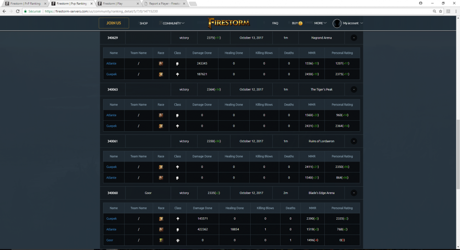Image resolution: width=460 pixels, height=250 pixels.
Task: Click the Nagrand Arena map name
Action: [x=322, y=38]
